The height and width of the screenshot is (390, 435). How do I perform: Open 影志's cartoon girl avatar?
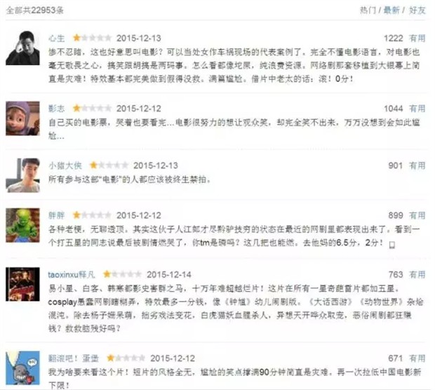(22, 119)
